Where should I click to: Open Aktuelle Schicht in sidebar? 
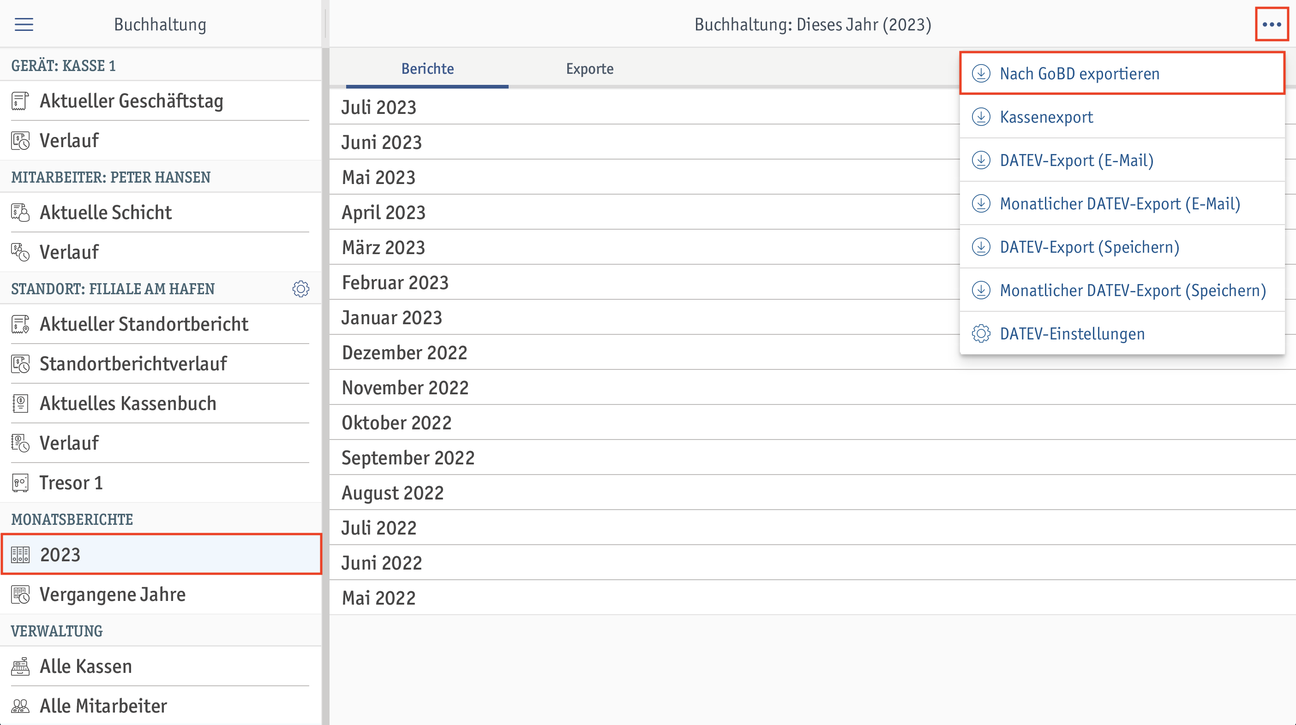pyautogui.click(x=161, y=213)
